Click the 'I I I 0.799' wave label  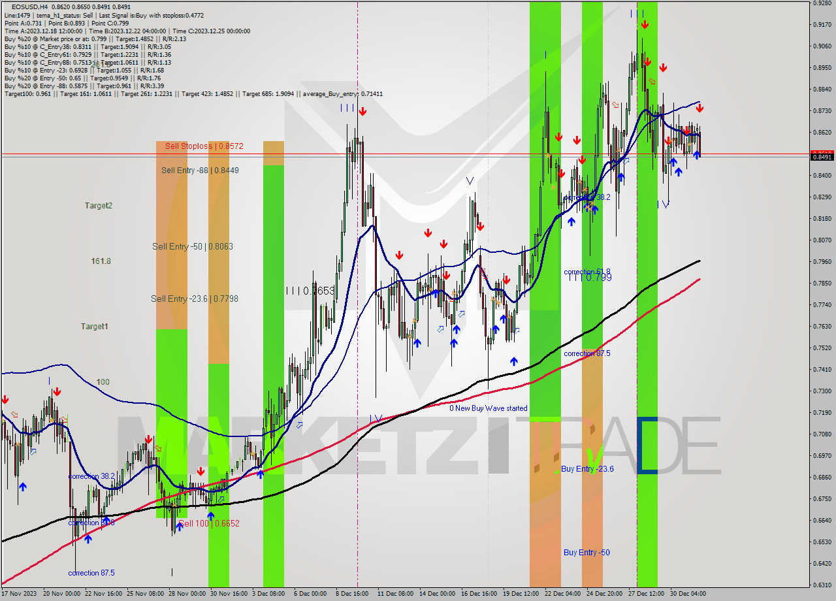590,278
